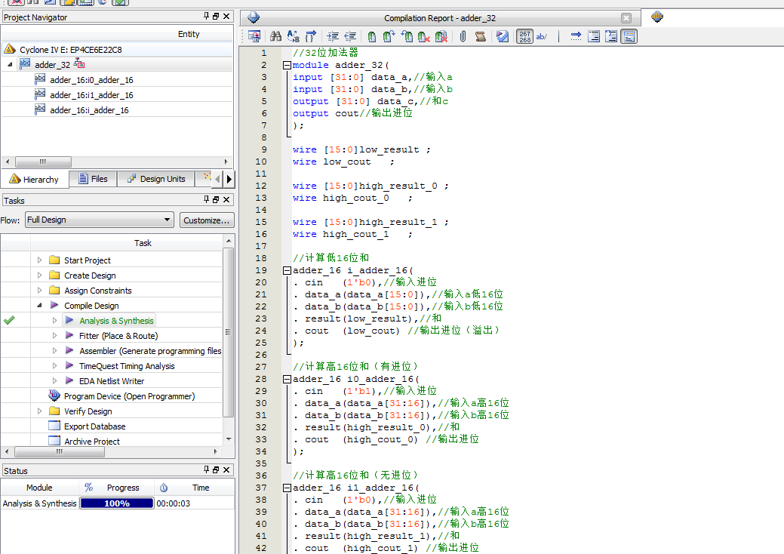The width and height of the screenshot is (784, 554).
Task: Jump to previous bookmark
Action: pyautogui.click(x=407, y=36)
